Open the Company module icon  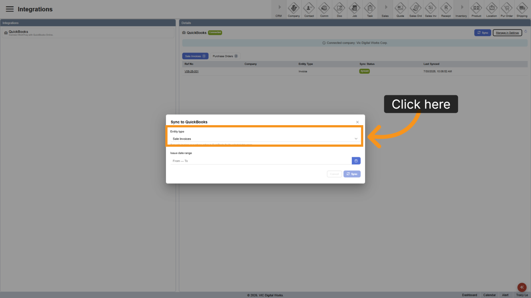[294, 9]
